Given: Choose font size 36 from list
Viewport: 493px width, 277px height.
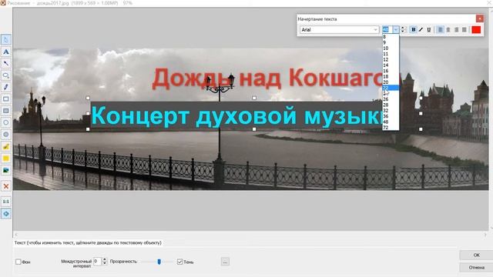Looking at the screenshot, I should pyautogui.click(x=391, y=116).
